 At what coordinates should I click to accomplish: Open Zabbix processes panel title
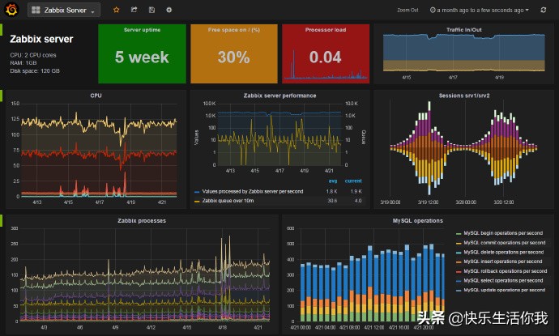coord(142,220)
